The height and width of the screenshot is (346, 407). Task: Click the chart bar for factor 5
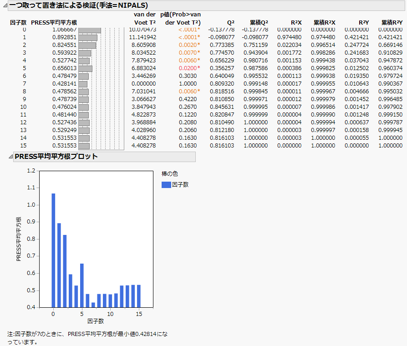pyautogui.click(x=82, y=285)
